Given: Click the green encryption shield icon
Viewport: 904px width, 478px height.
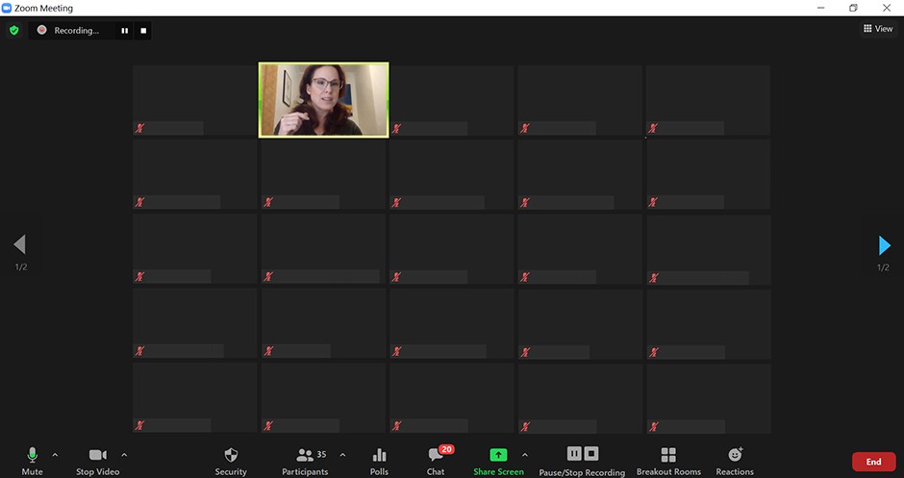Looking at the screenshot, I should [14, 30].
